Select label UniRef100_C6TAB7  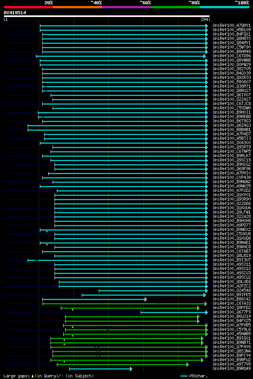[x=232, y=251]
